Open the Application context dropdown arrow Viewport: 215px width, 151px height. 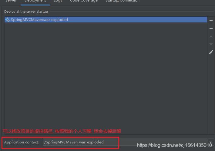click(x=210, y=142)
